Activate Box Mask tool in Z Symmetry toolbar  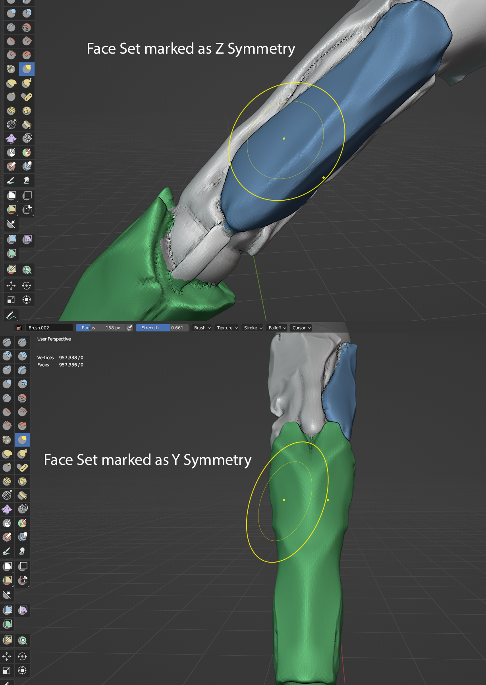coord(11,195)
